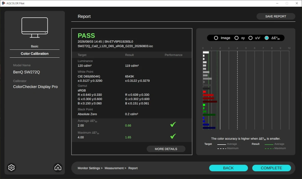Image resolution: width=302 pixels, height=179 pixels.
Task: Click the dark green bar in chart
Action: click(x=209, y=115)
